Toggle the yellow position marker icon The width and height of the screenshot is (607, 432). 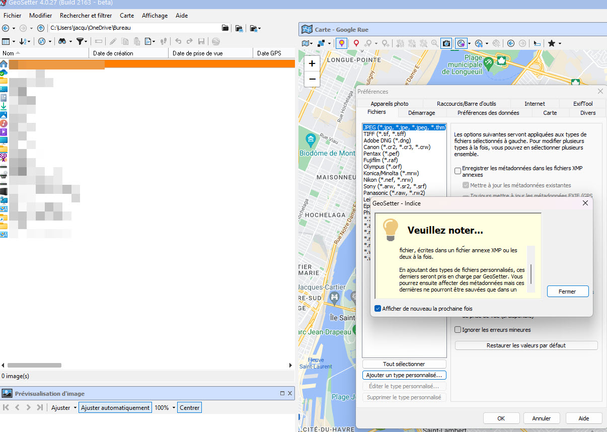pos(341,44)
